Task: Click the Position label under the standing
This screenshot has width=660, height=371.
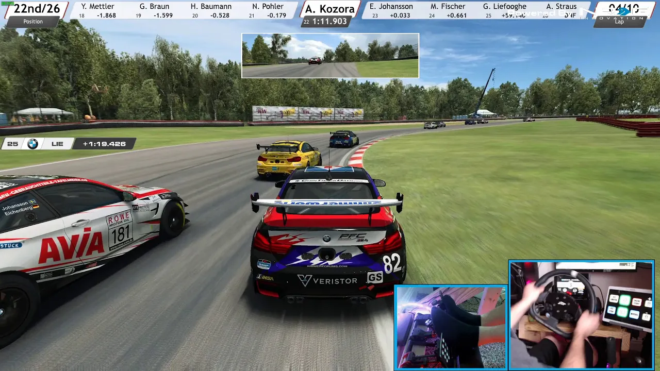Action: click(x=33, y=22)
